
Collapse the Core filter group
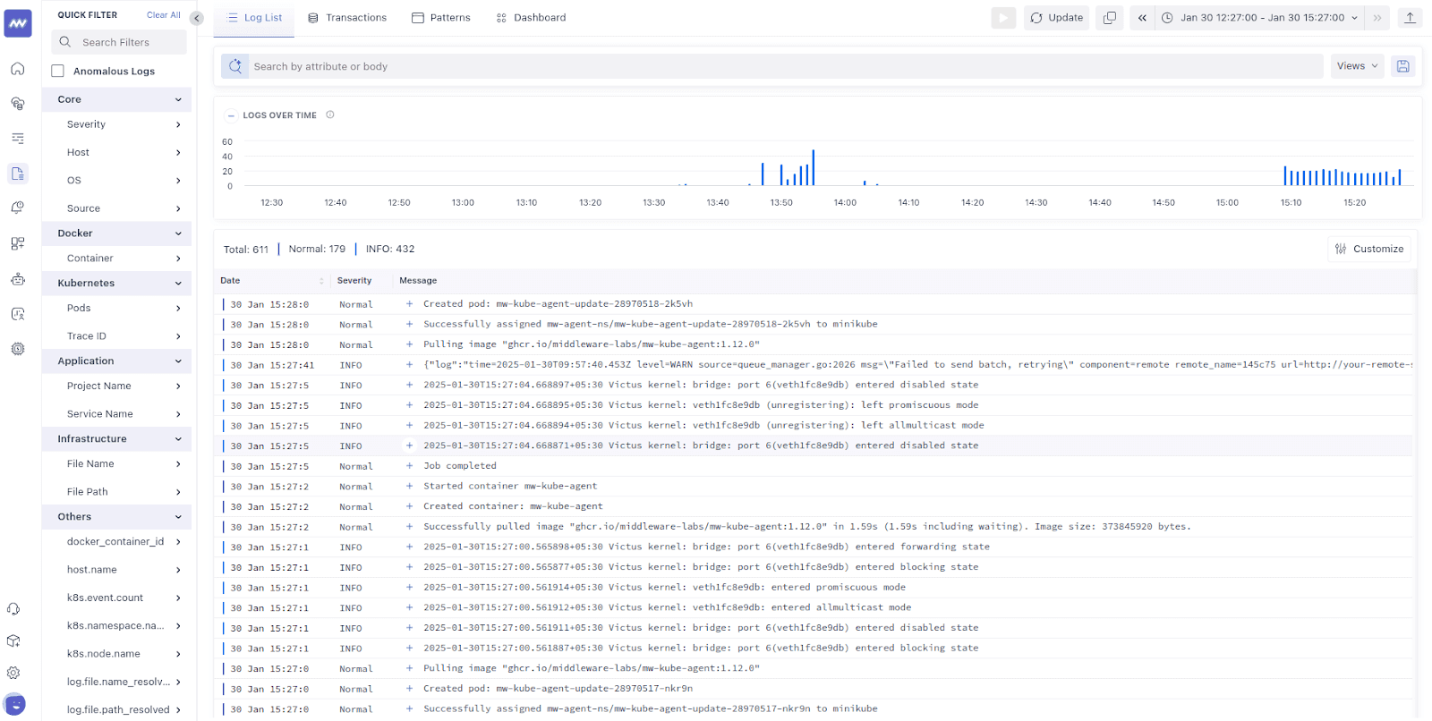click(178, 99)
